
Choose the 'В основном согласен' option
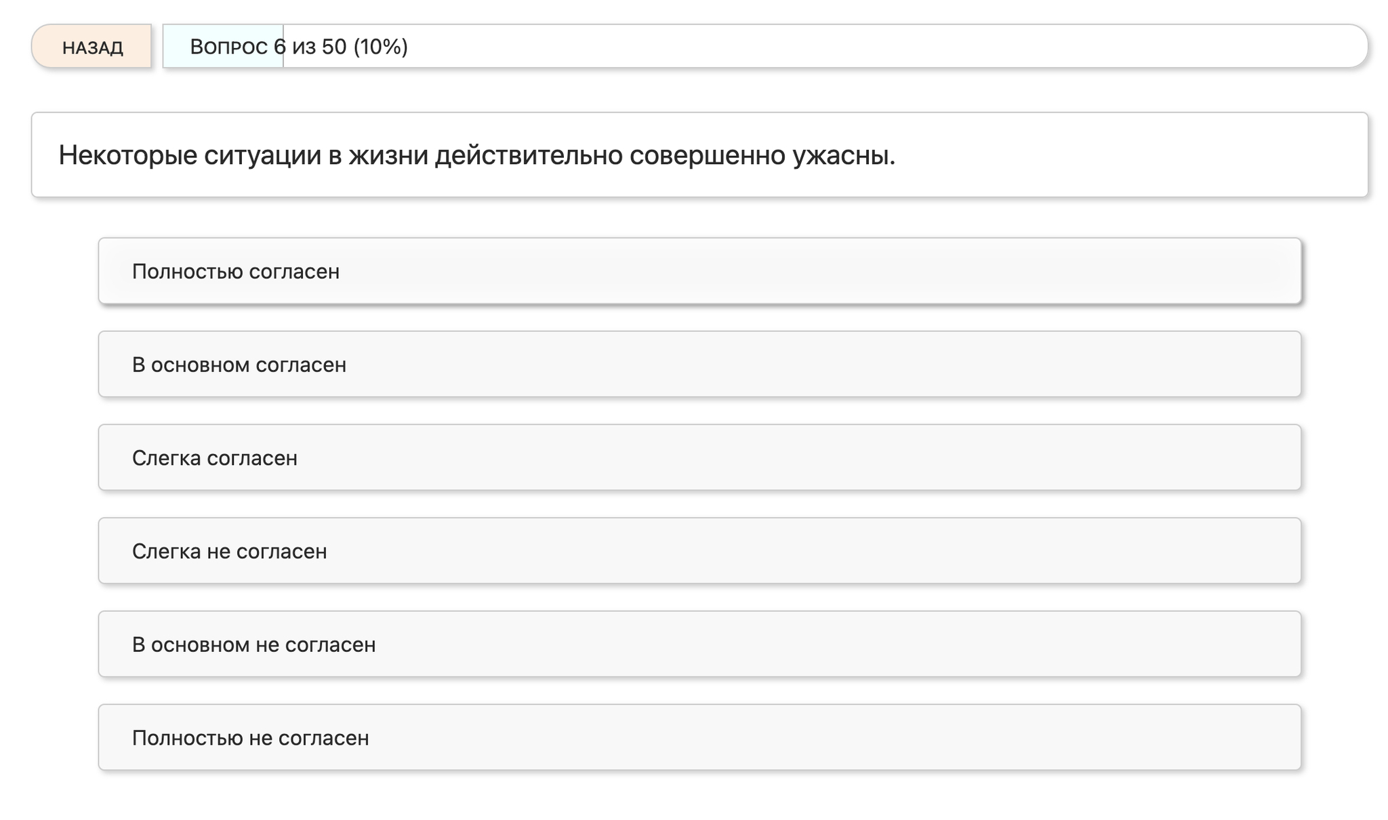click(x=699, y=364)
